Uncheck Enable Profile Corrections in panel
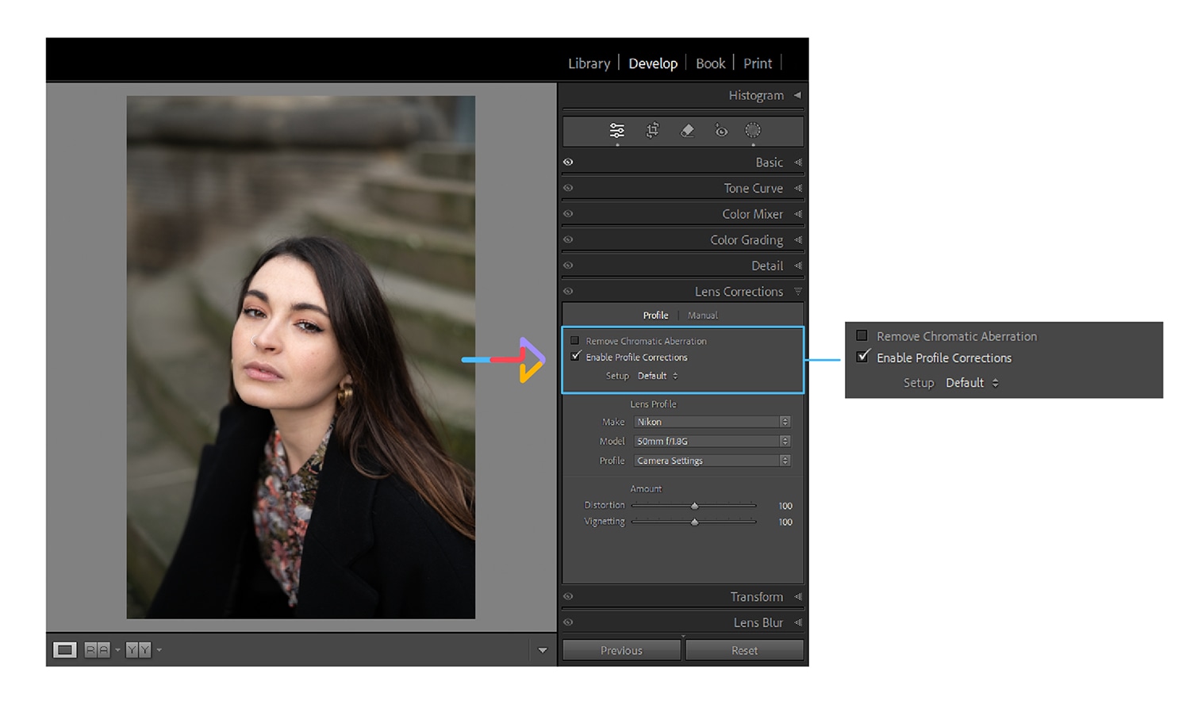 [576, 357]
